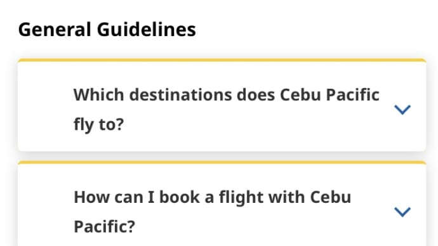This screenshot has height=246, width=438.
Task: Expand the book a flight question chevron
Action: 402,212
